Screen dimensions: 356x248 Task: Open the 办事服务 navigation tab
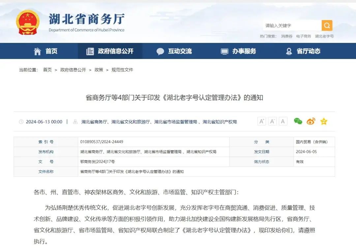pos(238,51)
